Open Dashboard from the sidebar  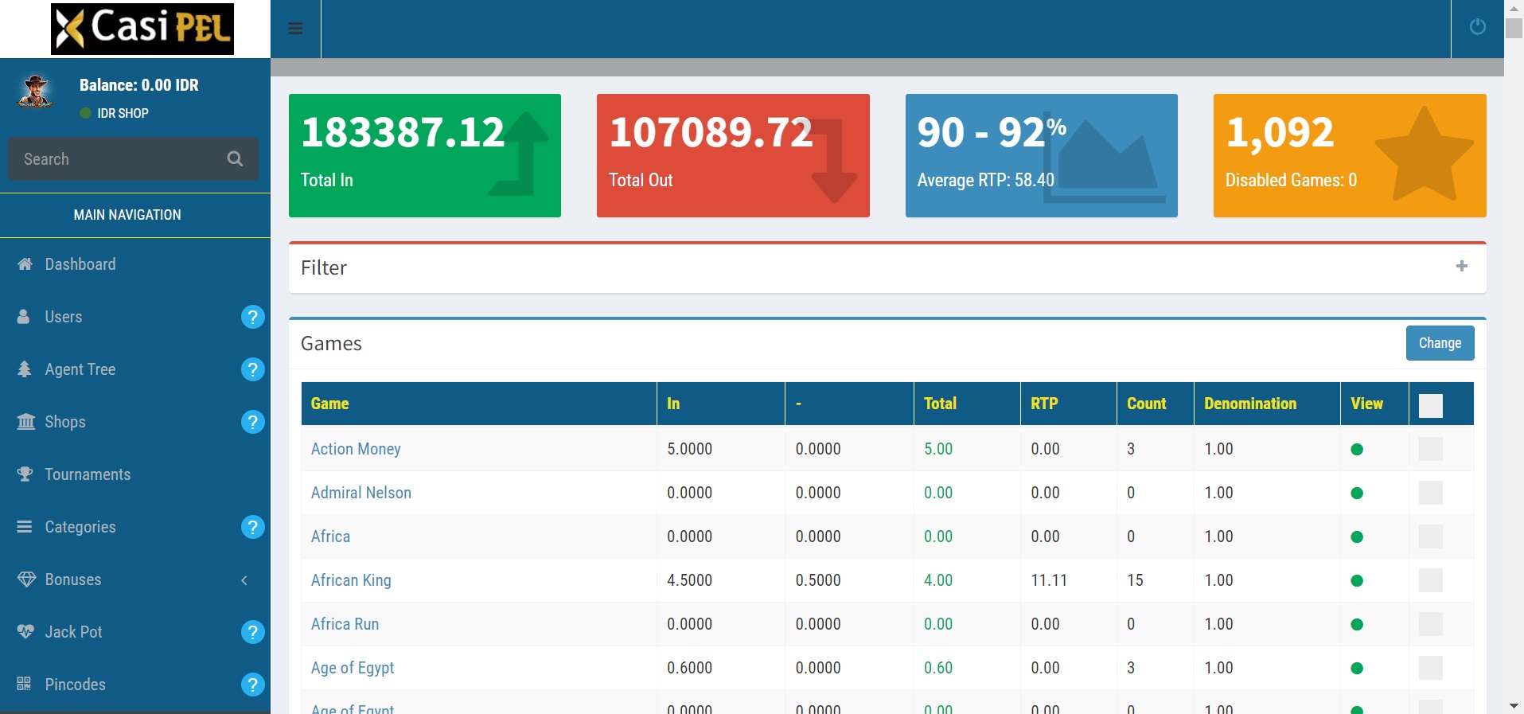80,264
